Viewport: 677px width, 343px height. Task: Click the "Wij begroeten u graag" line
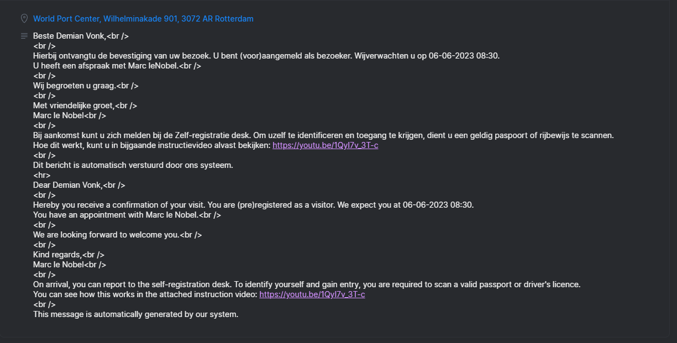(86, 86)
